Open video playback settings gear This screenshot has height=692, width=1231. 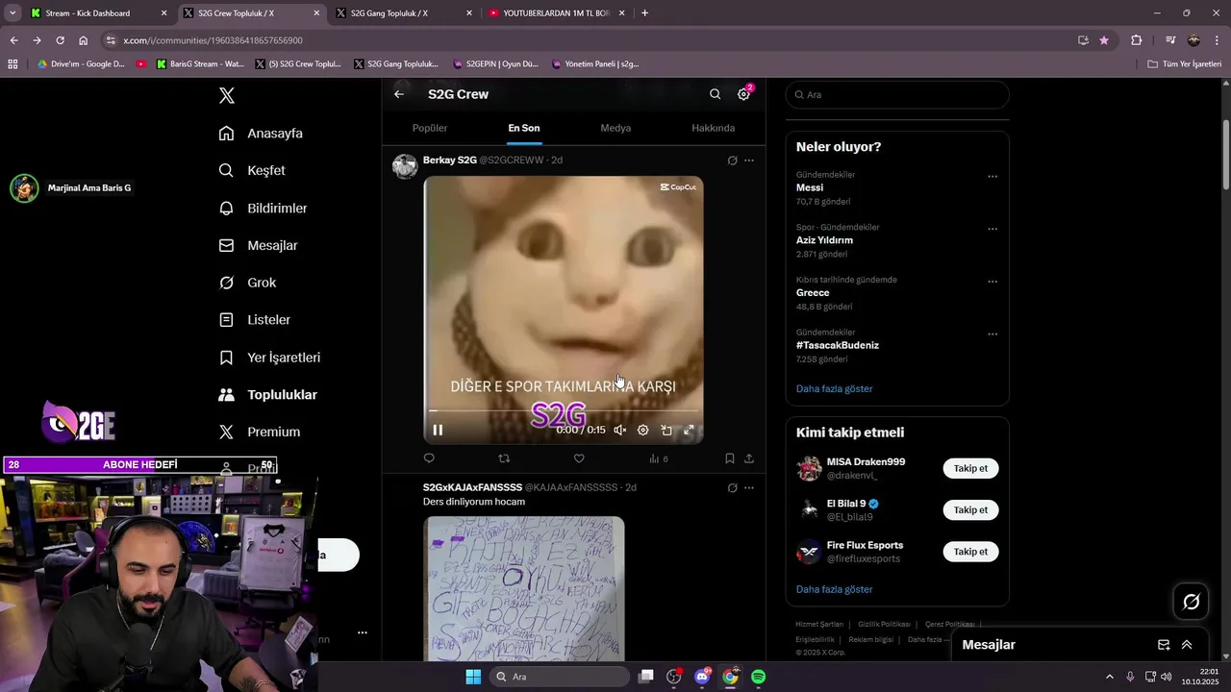[643, 431]
